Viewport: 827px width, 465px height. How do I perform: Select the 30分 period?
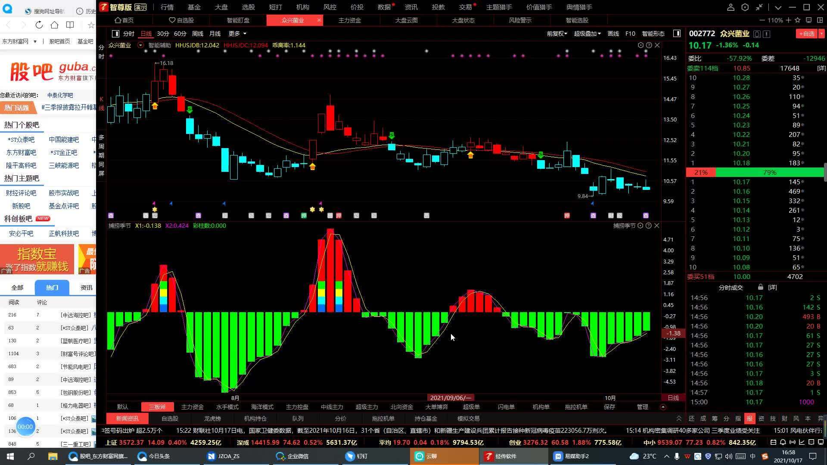pyautogui.click(x=163, y=34)
